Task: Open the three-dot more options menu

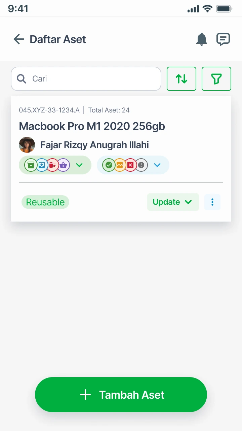Action: point(212,202)
